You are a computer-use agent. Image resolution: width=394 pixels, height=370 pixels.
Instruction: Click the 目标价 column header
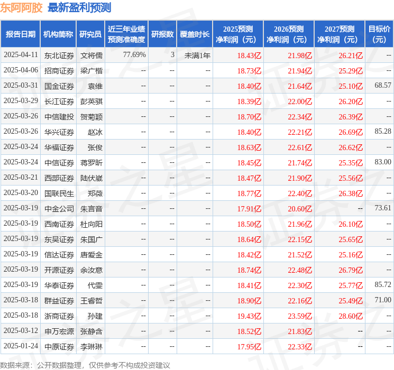click(x=379, y=34)
